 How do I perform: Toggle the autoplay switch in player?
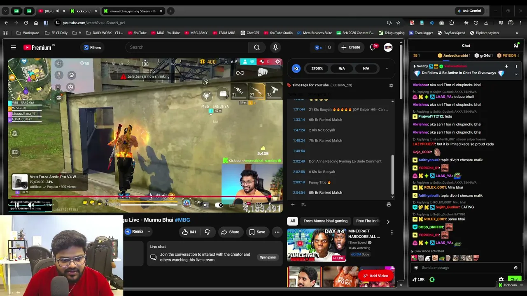coord(219,205)
